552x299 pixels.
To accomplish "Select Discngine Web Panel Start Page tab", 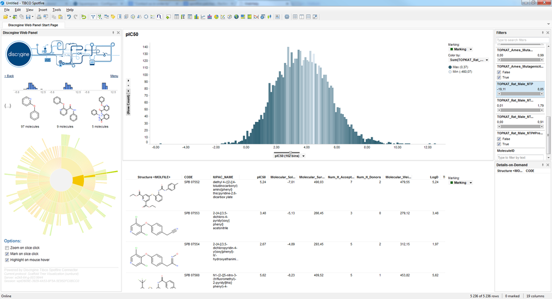I will click(x=33, y=25).
